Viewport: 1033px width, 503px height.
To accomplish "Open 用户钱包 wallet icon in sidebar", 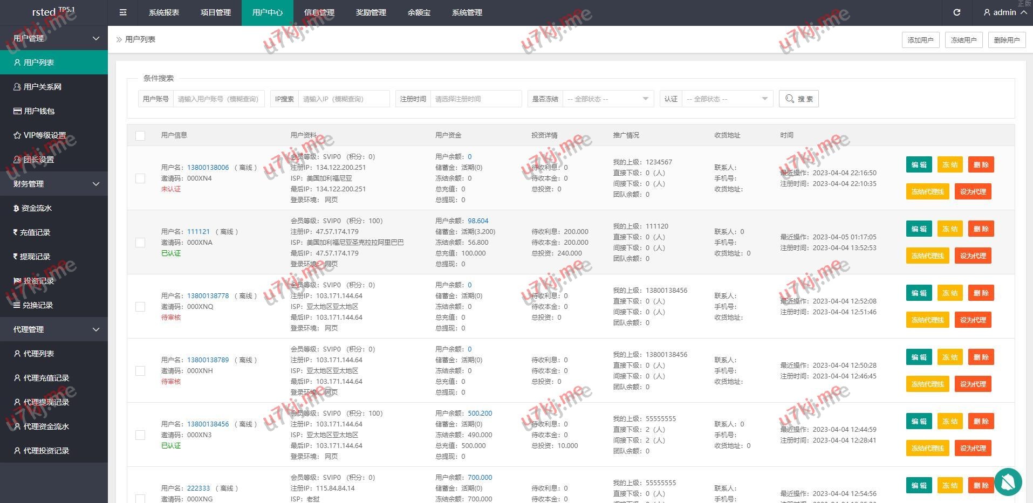I will pos(17,111).
